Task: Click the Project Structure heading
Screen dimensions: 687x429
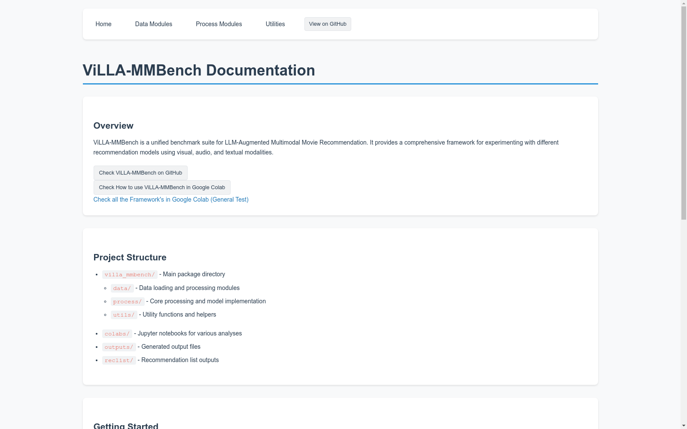Action: [x=130, y=257]
